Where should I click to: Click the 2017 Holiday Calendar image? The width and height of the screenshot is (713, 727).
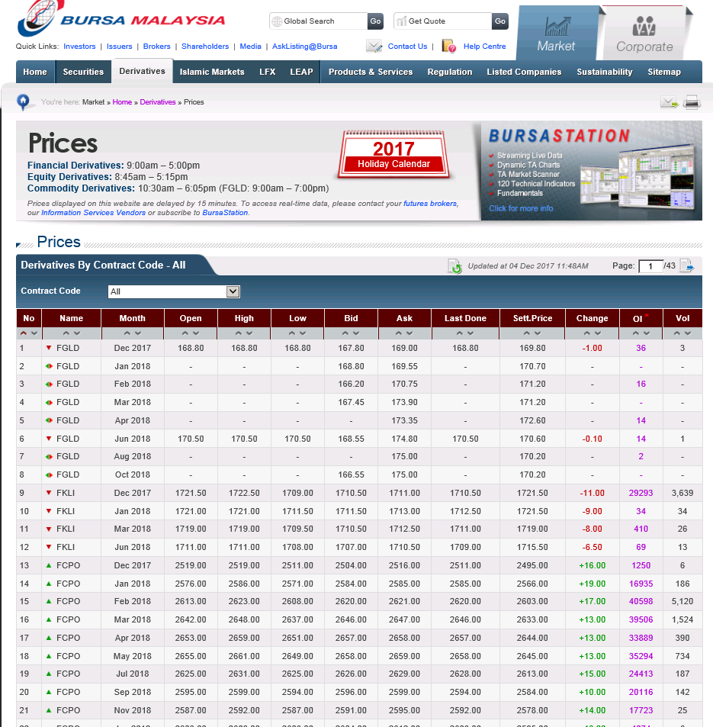coord(393,154)
